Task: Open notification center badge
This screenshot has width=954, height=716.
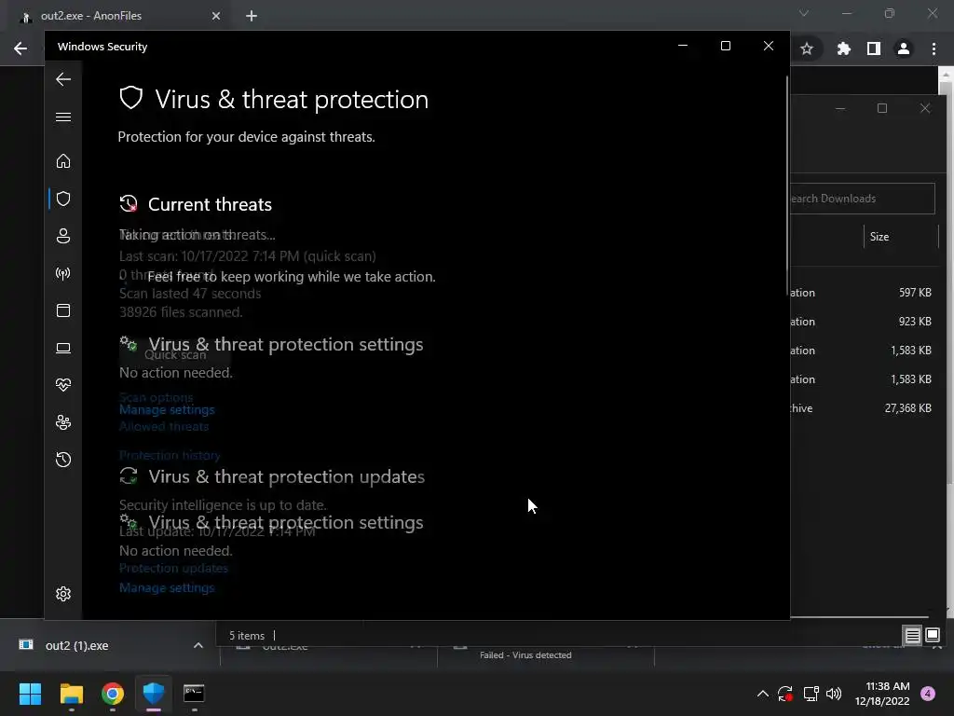Action: pyautogui.click(x=928, y=694)
